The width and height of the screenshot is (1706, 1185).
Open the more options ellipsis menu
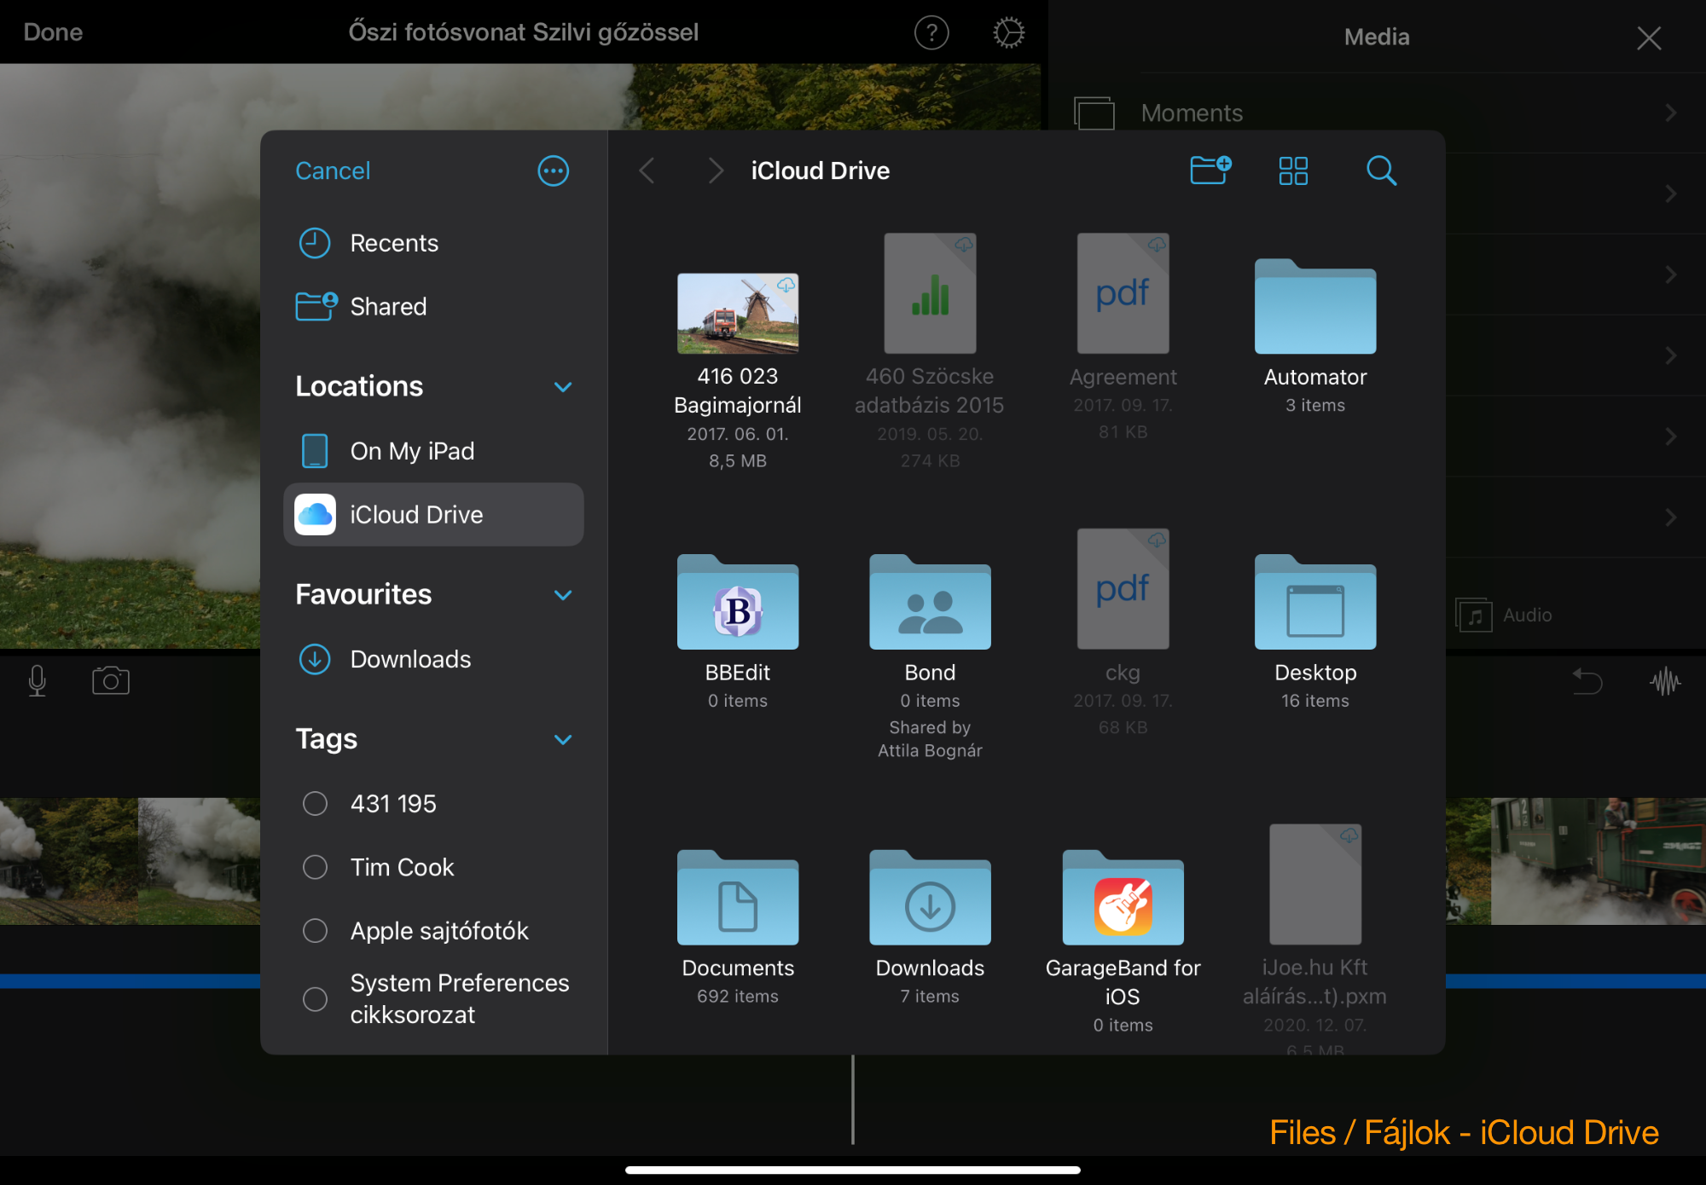[x=553, y=171]
